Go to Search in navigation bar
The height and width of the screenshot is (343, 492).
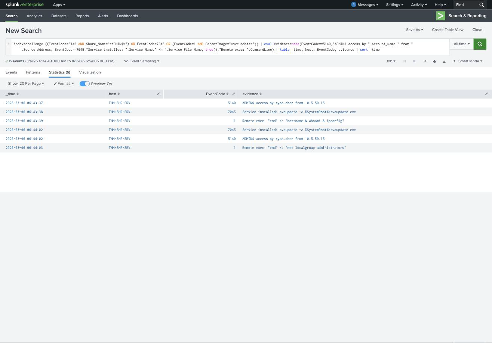coord(11,16)
